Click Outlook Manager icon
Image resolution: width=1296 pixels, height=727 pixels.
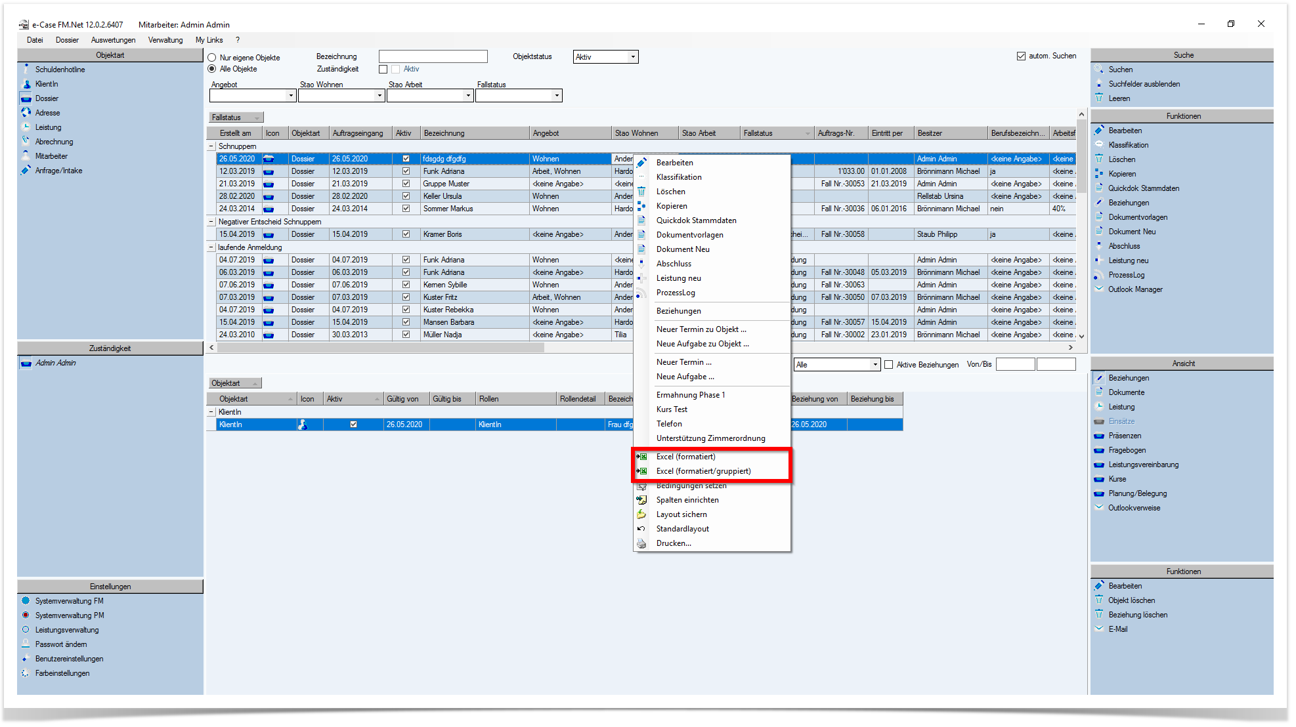(x=1099, y=289)
